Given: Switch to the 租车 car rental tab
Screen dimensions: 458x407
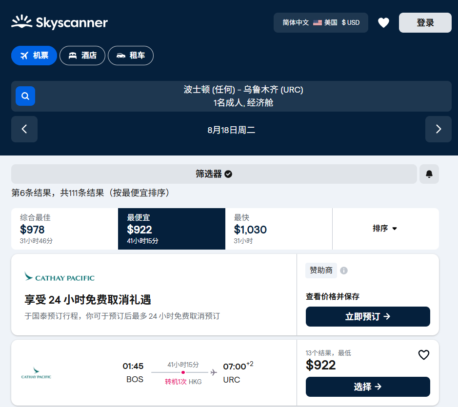Looking at the screenshot, I should pyautogui.click(x=131, y=56).
